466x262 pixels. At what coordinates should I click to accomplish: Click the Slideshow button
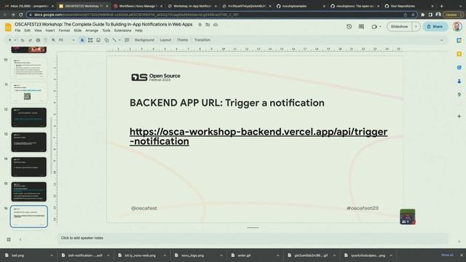tap(400, 26)
